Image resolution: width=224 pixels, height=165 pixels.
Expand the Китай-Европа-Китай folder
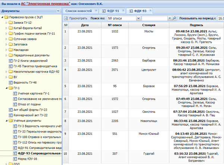(x=6, y=28)
